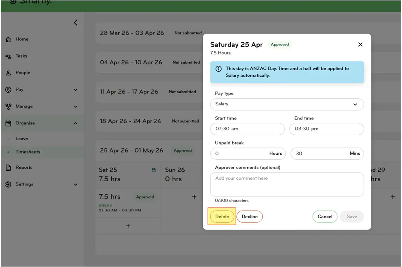Screen dimensions: 402x267
Task: Click the Settings gear icon
Action: click(x=8, y=184)
